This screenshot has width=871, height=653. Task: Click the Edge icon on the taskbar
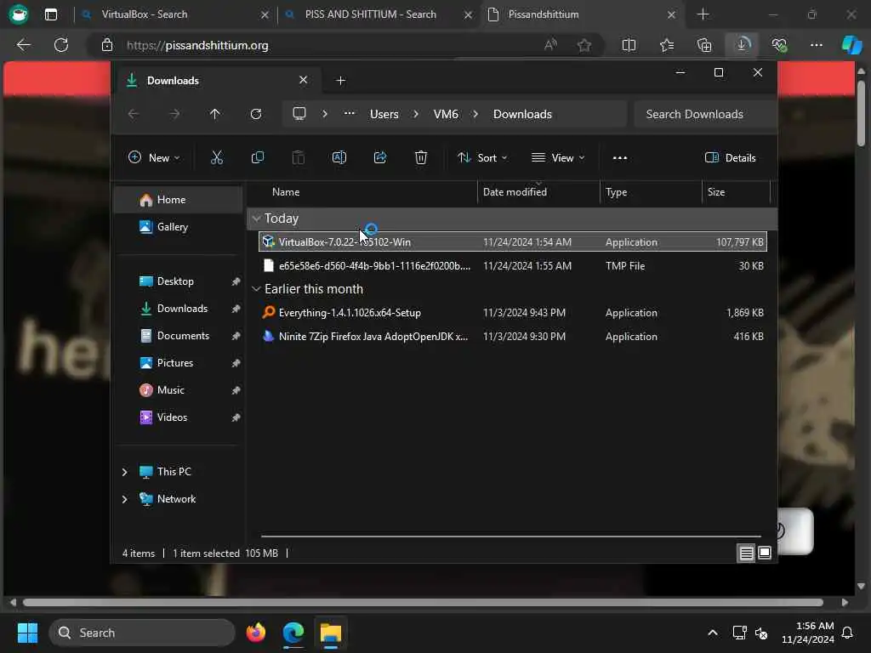pos(293,633)
